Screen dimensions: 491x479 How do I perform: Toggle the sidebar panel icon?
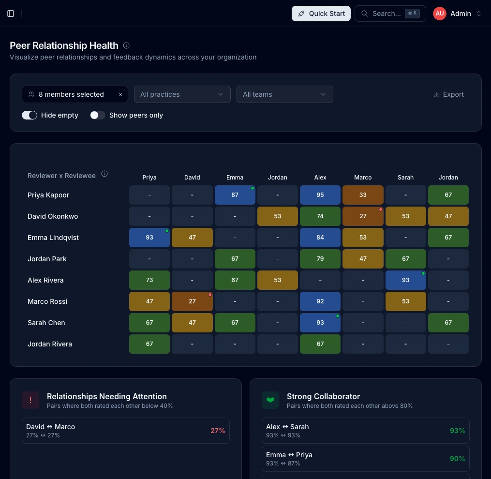pos(11,14)
